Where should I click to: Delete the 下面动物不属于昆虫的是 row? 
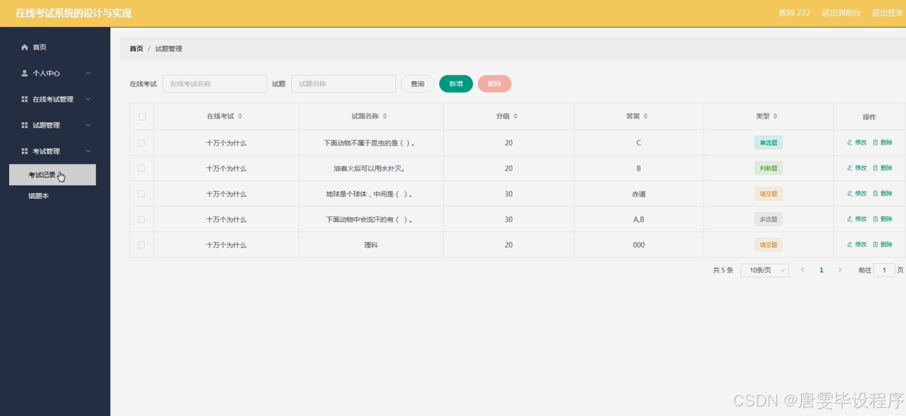coord(882,142)
